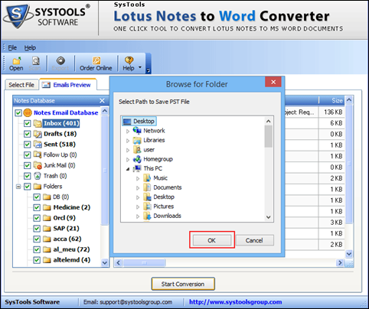Click the user folder icon

[x=137, y=150]
